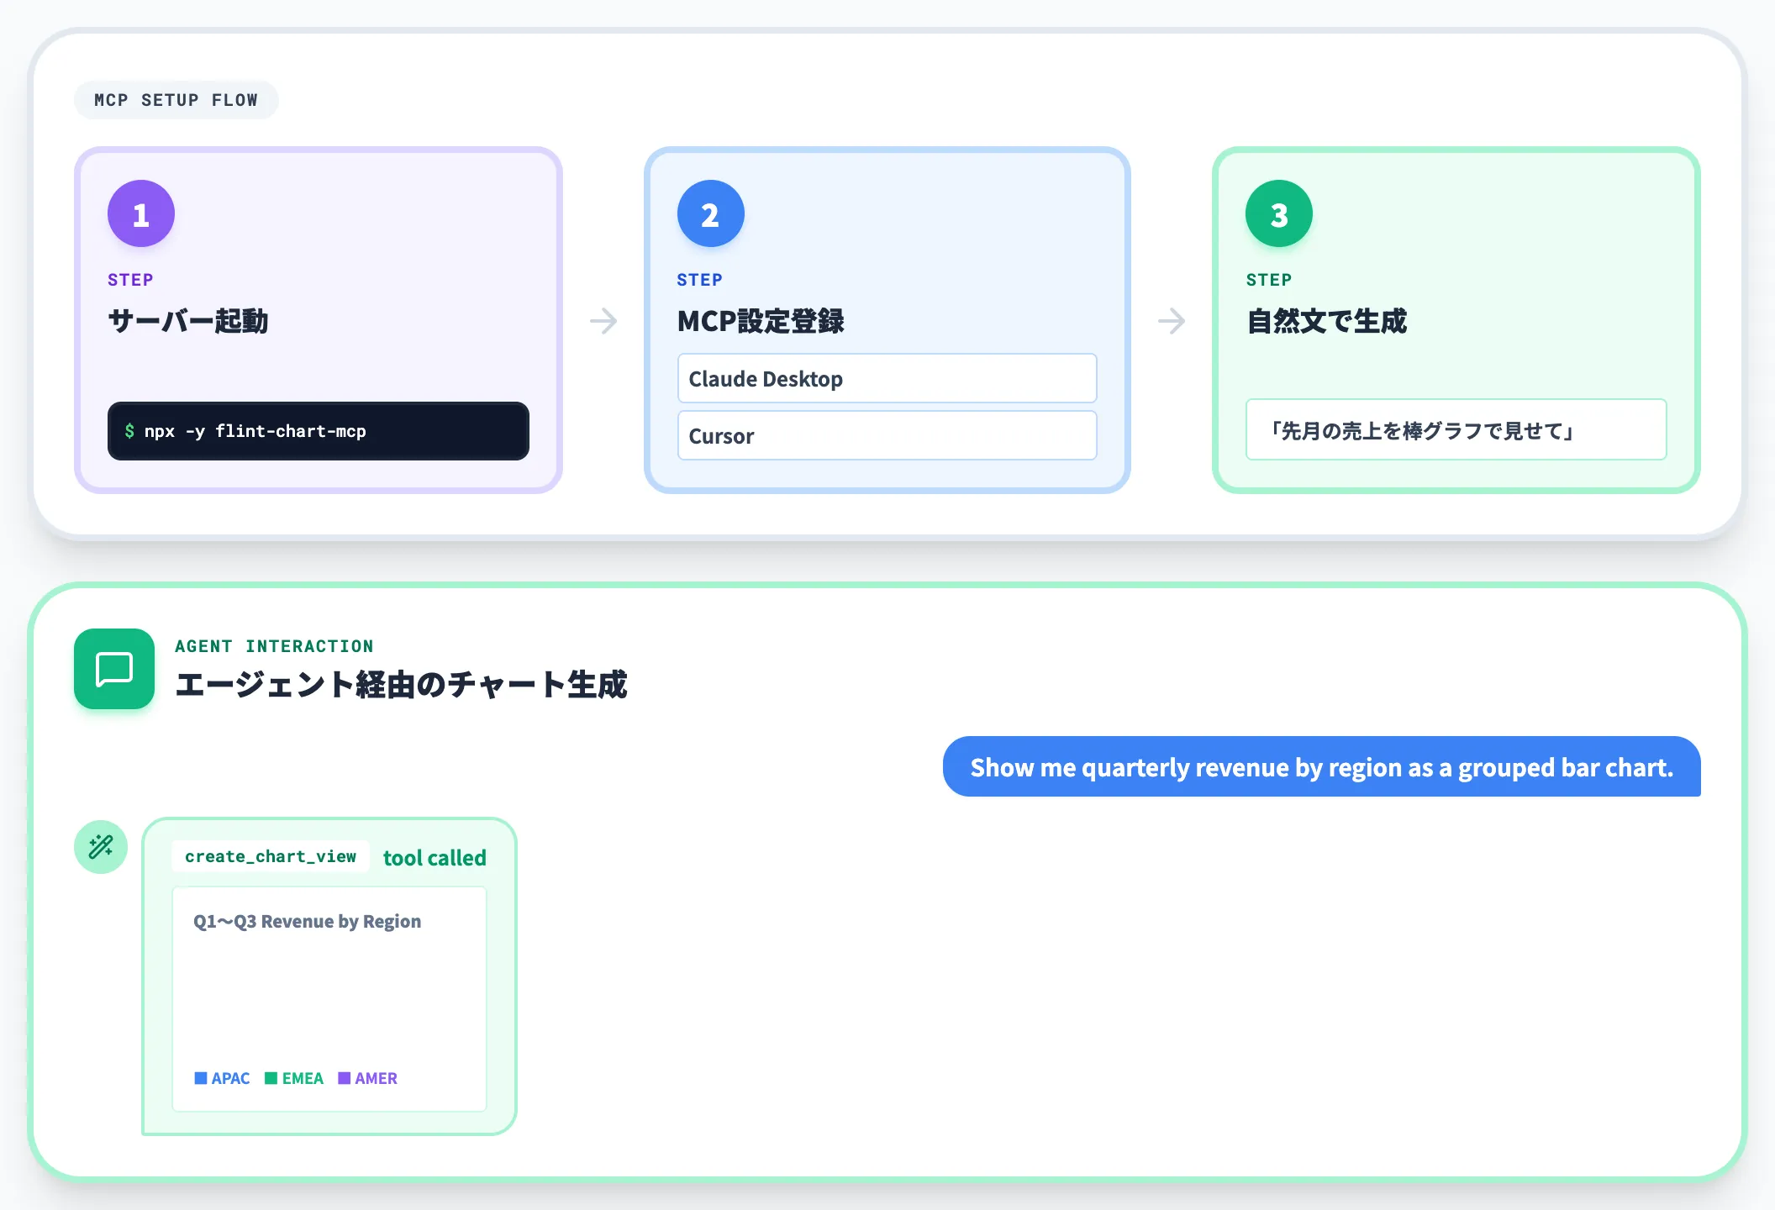This screenshot has width=1775, height=1210.
Task: Click the dollar prompt in the terminal command
Action: point(129,431)
